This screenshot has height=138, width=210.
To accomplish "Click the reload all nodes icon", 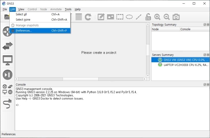I will coord(88,17).
